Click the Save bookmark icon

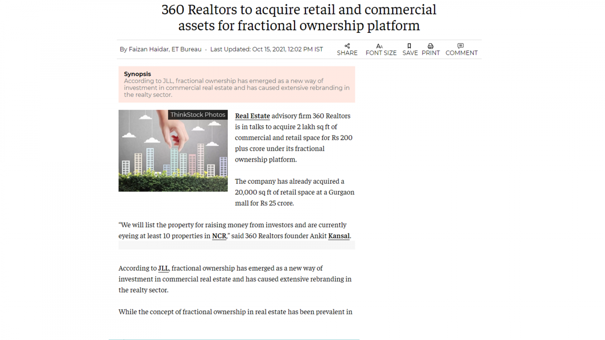[x=409, y=46]
